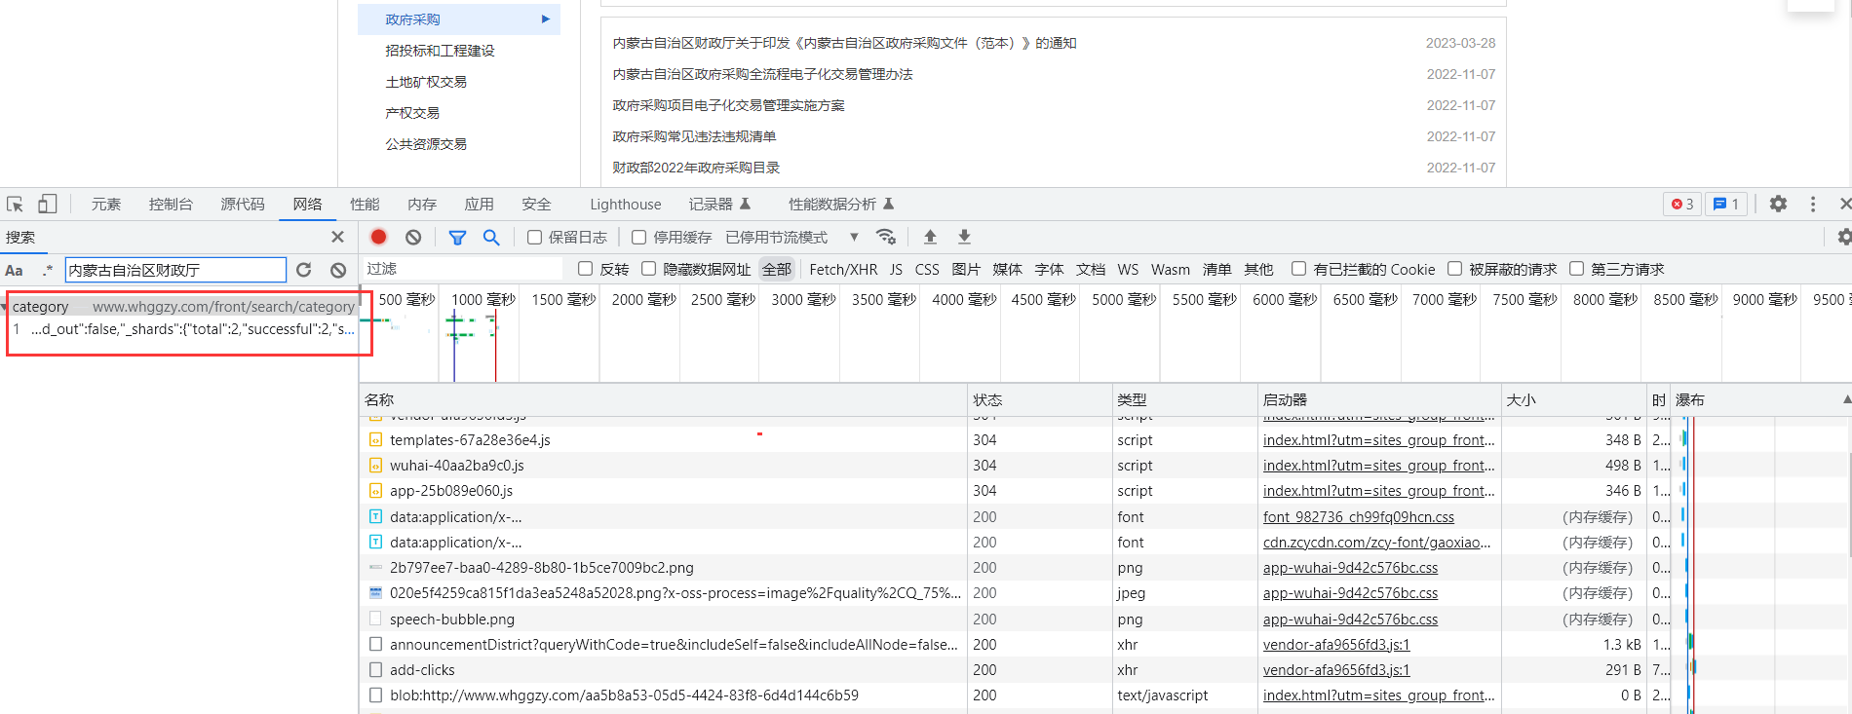
Task: Open vendor-afa9656fd3.js:1 initiator for add-clicks
Action: tap(1336, 670)
